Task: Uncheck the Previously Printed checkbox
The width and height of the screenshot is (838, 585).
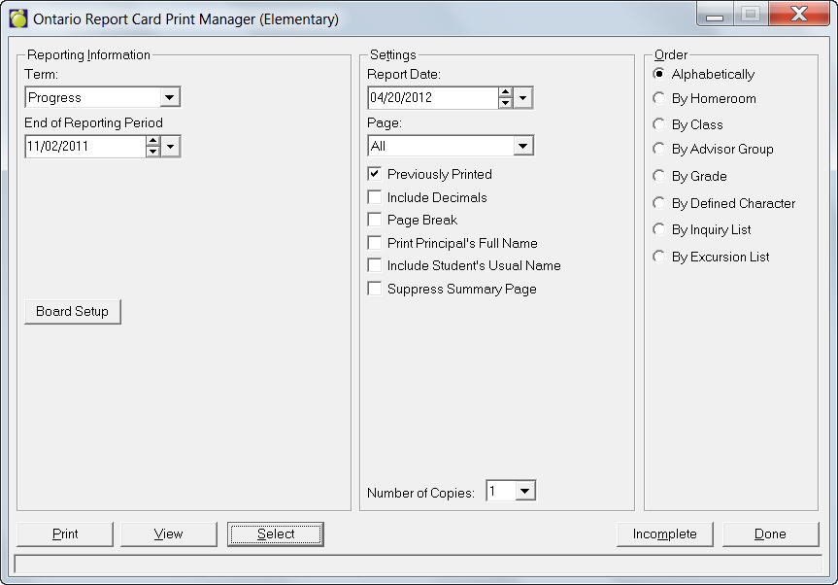Action: point(375,175)
